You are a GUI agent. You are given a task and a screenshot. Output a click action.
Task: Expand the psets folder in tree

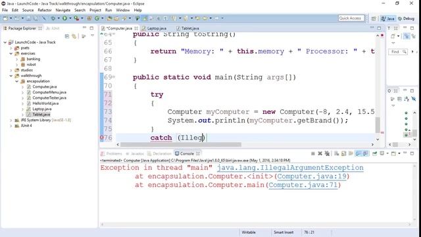[11, 48]
